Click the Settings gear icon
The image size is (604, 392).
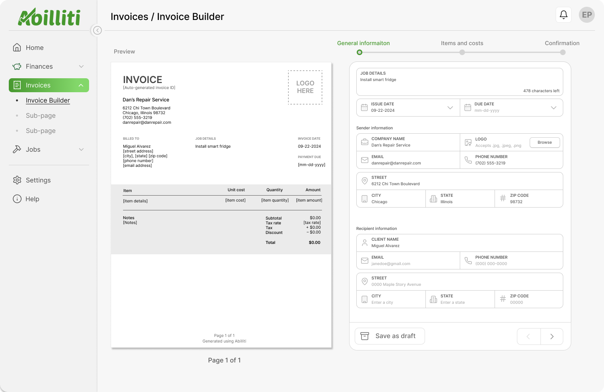tap(17, 180)
